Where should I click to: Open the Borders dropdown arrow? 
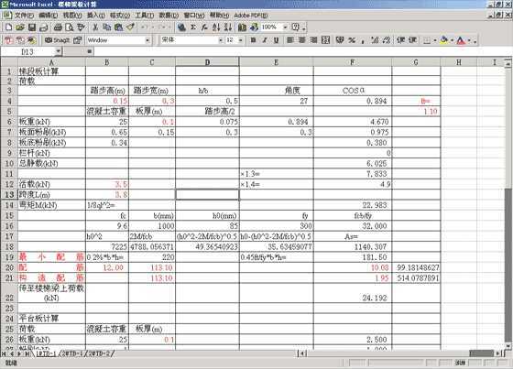[x=435, y=40]
